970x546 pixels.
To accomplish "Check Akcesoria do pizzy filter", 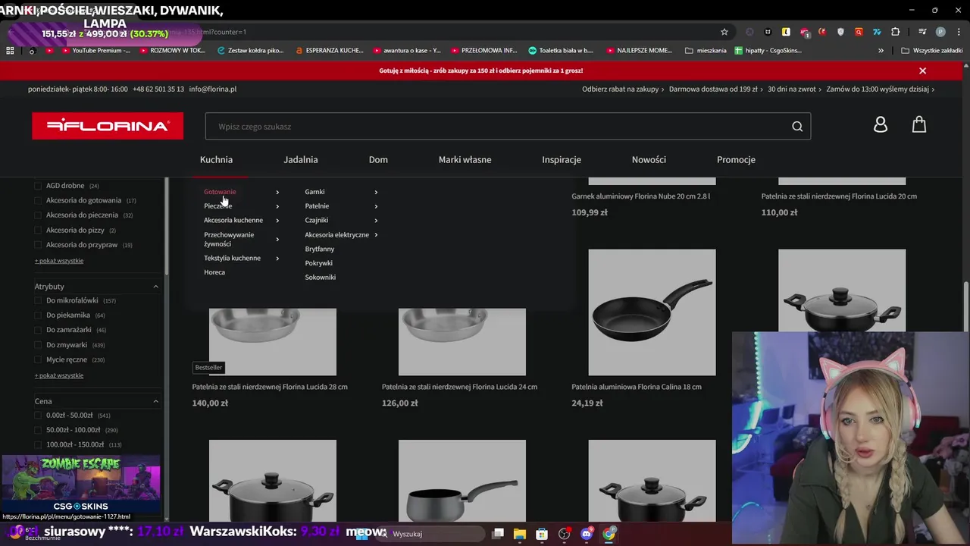I will coord(39,230).
